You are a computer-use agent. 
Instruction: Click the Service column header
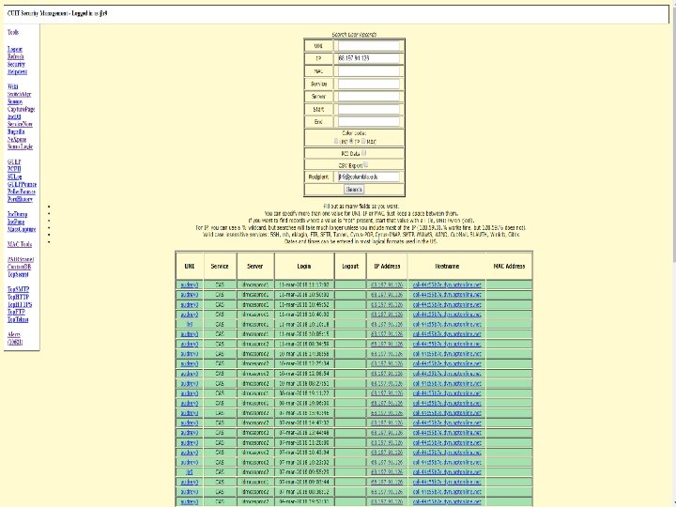[x=220, y=266]
